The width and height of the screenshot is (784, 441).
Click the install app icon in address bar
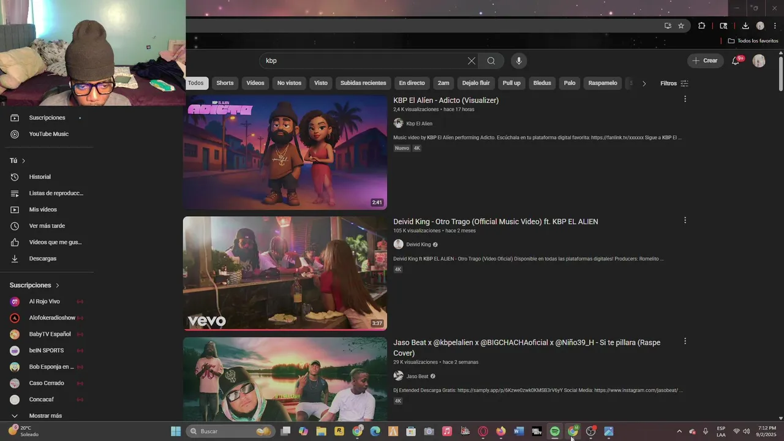[x=668, y=26]
